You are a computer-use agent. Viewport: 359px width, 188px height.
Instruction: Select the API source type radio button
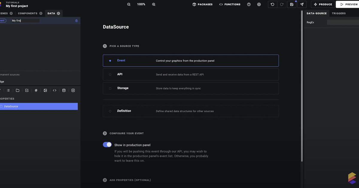point(110,74)
